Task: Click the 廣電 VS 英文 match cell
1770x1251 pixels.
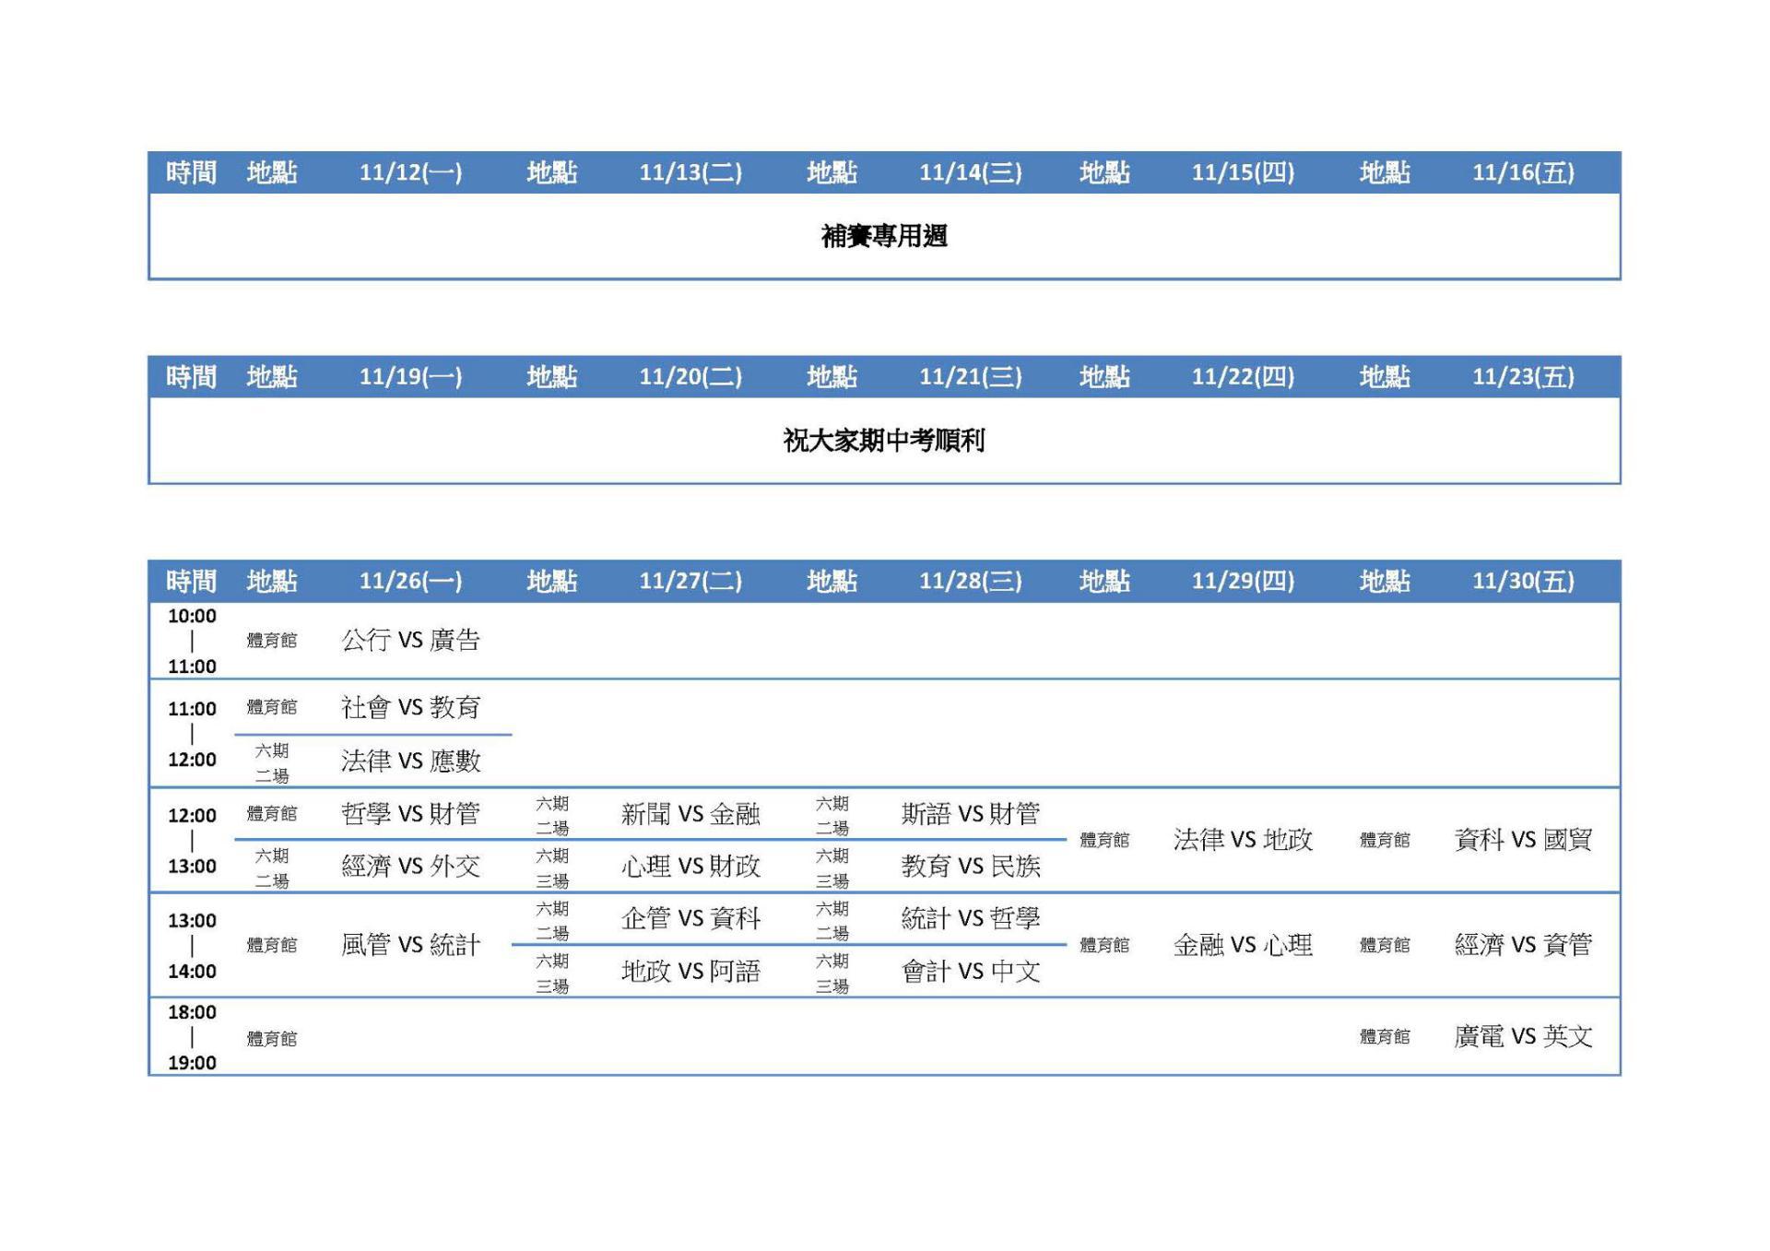Action: click(x=1522, y=1036)
